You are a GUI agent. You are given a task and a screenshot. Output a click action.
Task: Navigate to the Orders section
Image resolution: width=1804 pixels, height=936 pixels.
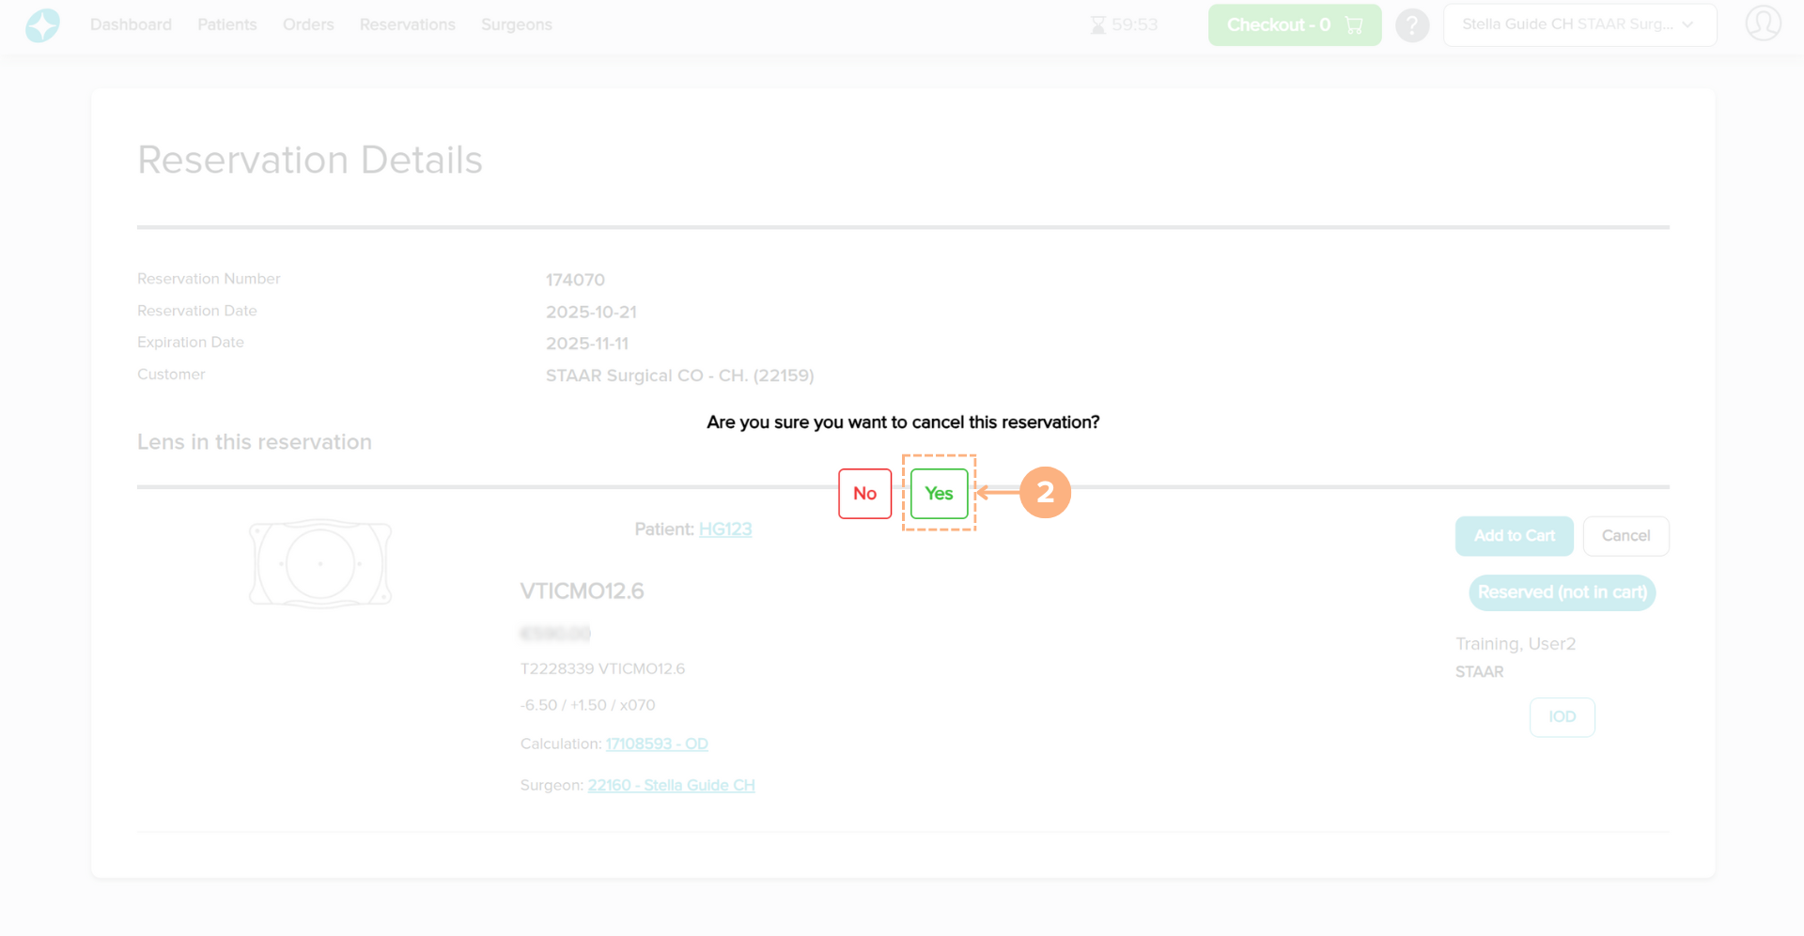pos(308,25)
